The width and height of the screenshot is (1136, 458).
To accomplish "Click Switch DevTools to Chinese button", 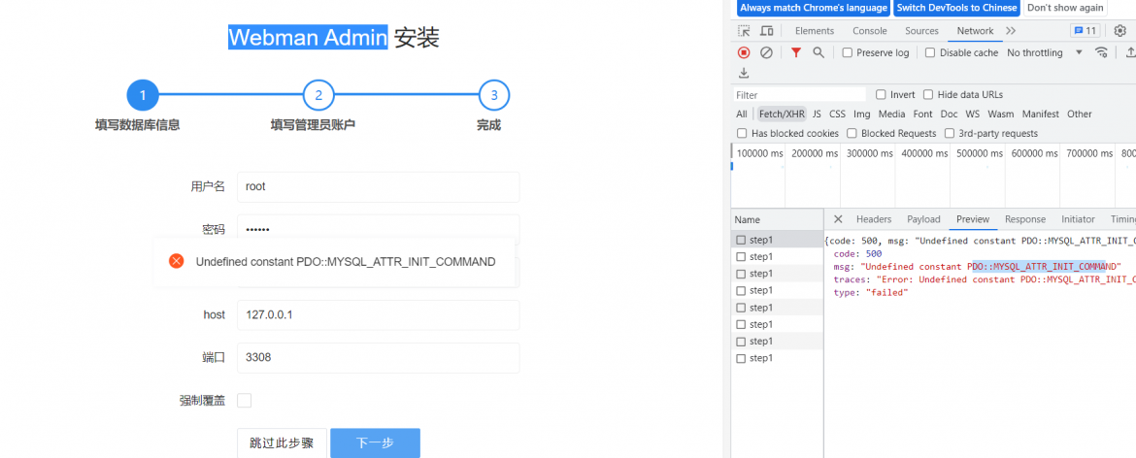I will tap(957, 8).
